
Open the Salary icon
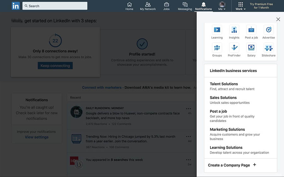(251, 48)
